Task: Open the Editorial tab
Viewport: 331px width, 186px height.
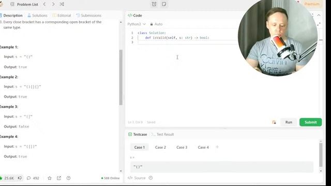Action: [x=62, y=16]
